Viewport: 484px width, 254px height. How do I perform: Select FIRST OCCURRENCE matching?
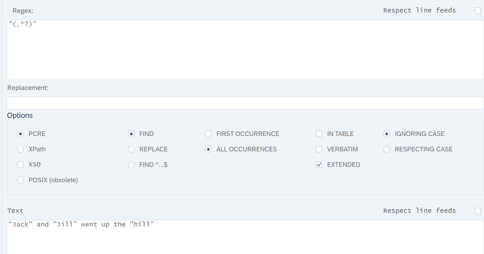pyautogui.click(x=208, y=133)
